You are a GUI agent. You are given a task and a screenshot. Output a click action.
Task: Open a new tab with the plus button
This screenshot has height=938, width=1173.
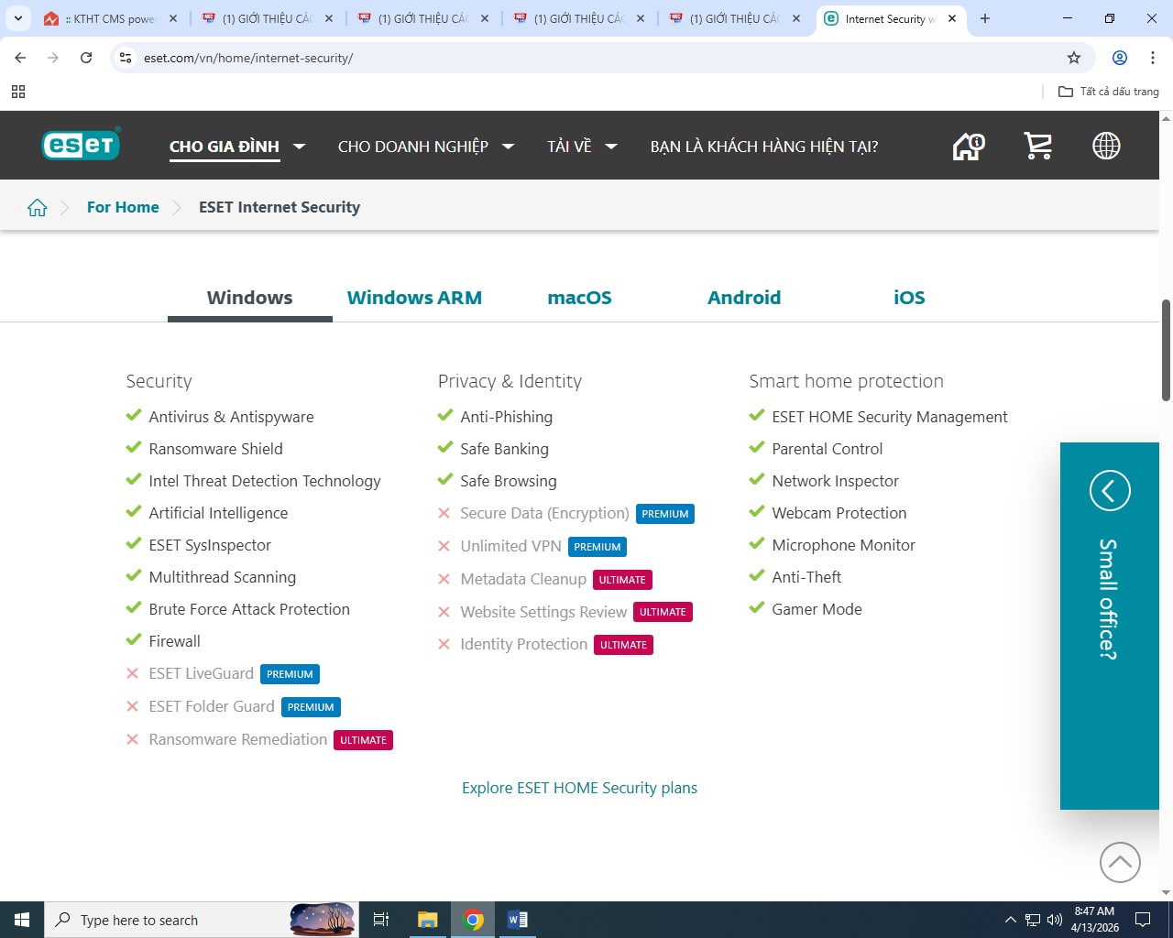pyautogui.click(x=985, y=18)
